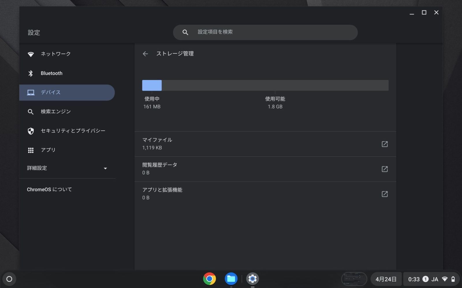Click the JA input method indicator
This screenshot has width=462, height=288.
point(435,279)
